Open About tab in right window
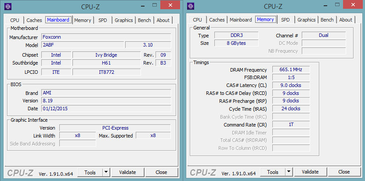Image resolution: width=365 pixels, height=181 pixels. pos(346,20)
